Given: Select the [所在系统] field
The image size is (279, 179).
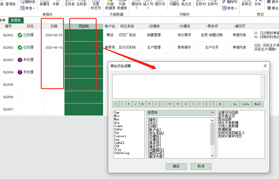Looking at the screenshot, I should [x=156, y=133].
